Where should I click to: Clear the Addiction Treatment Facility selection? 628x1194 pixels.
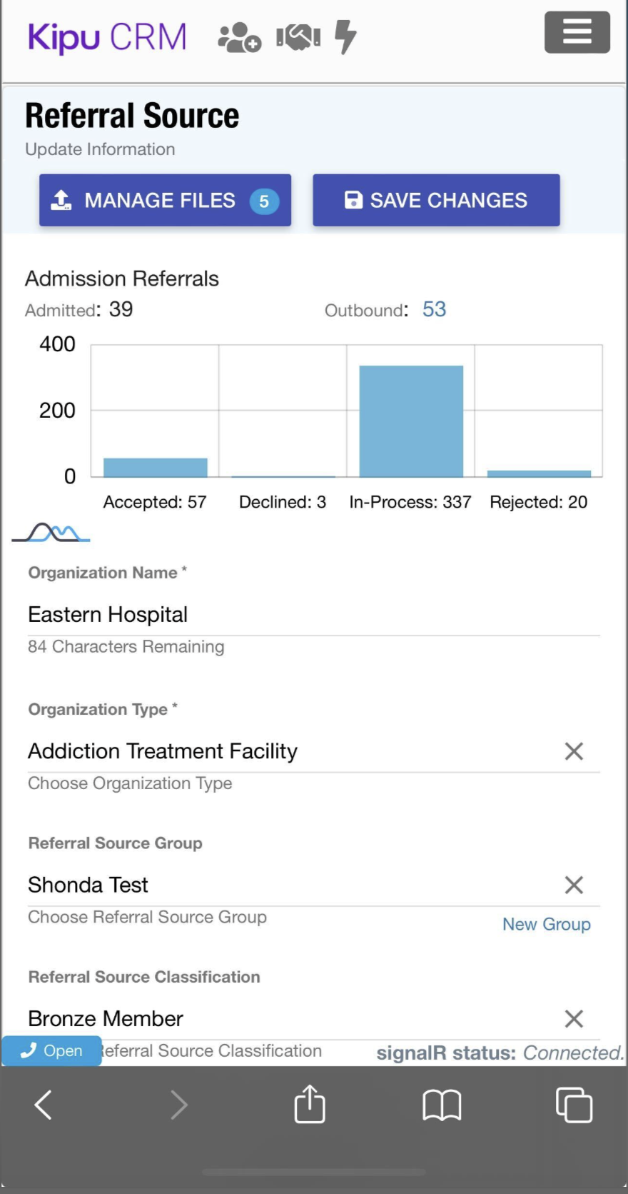pyautogui.click(x=574, y=751)
